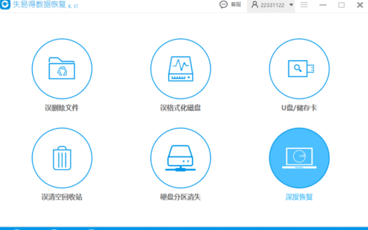Click the 硬盘分区消失 label
This screenshot has width=368, height=230.
[180, 197]
